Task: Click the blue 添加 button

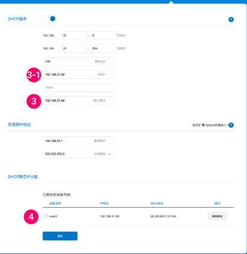Action: point(60,236)
